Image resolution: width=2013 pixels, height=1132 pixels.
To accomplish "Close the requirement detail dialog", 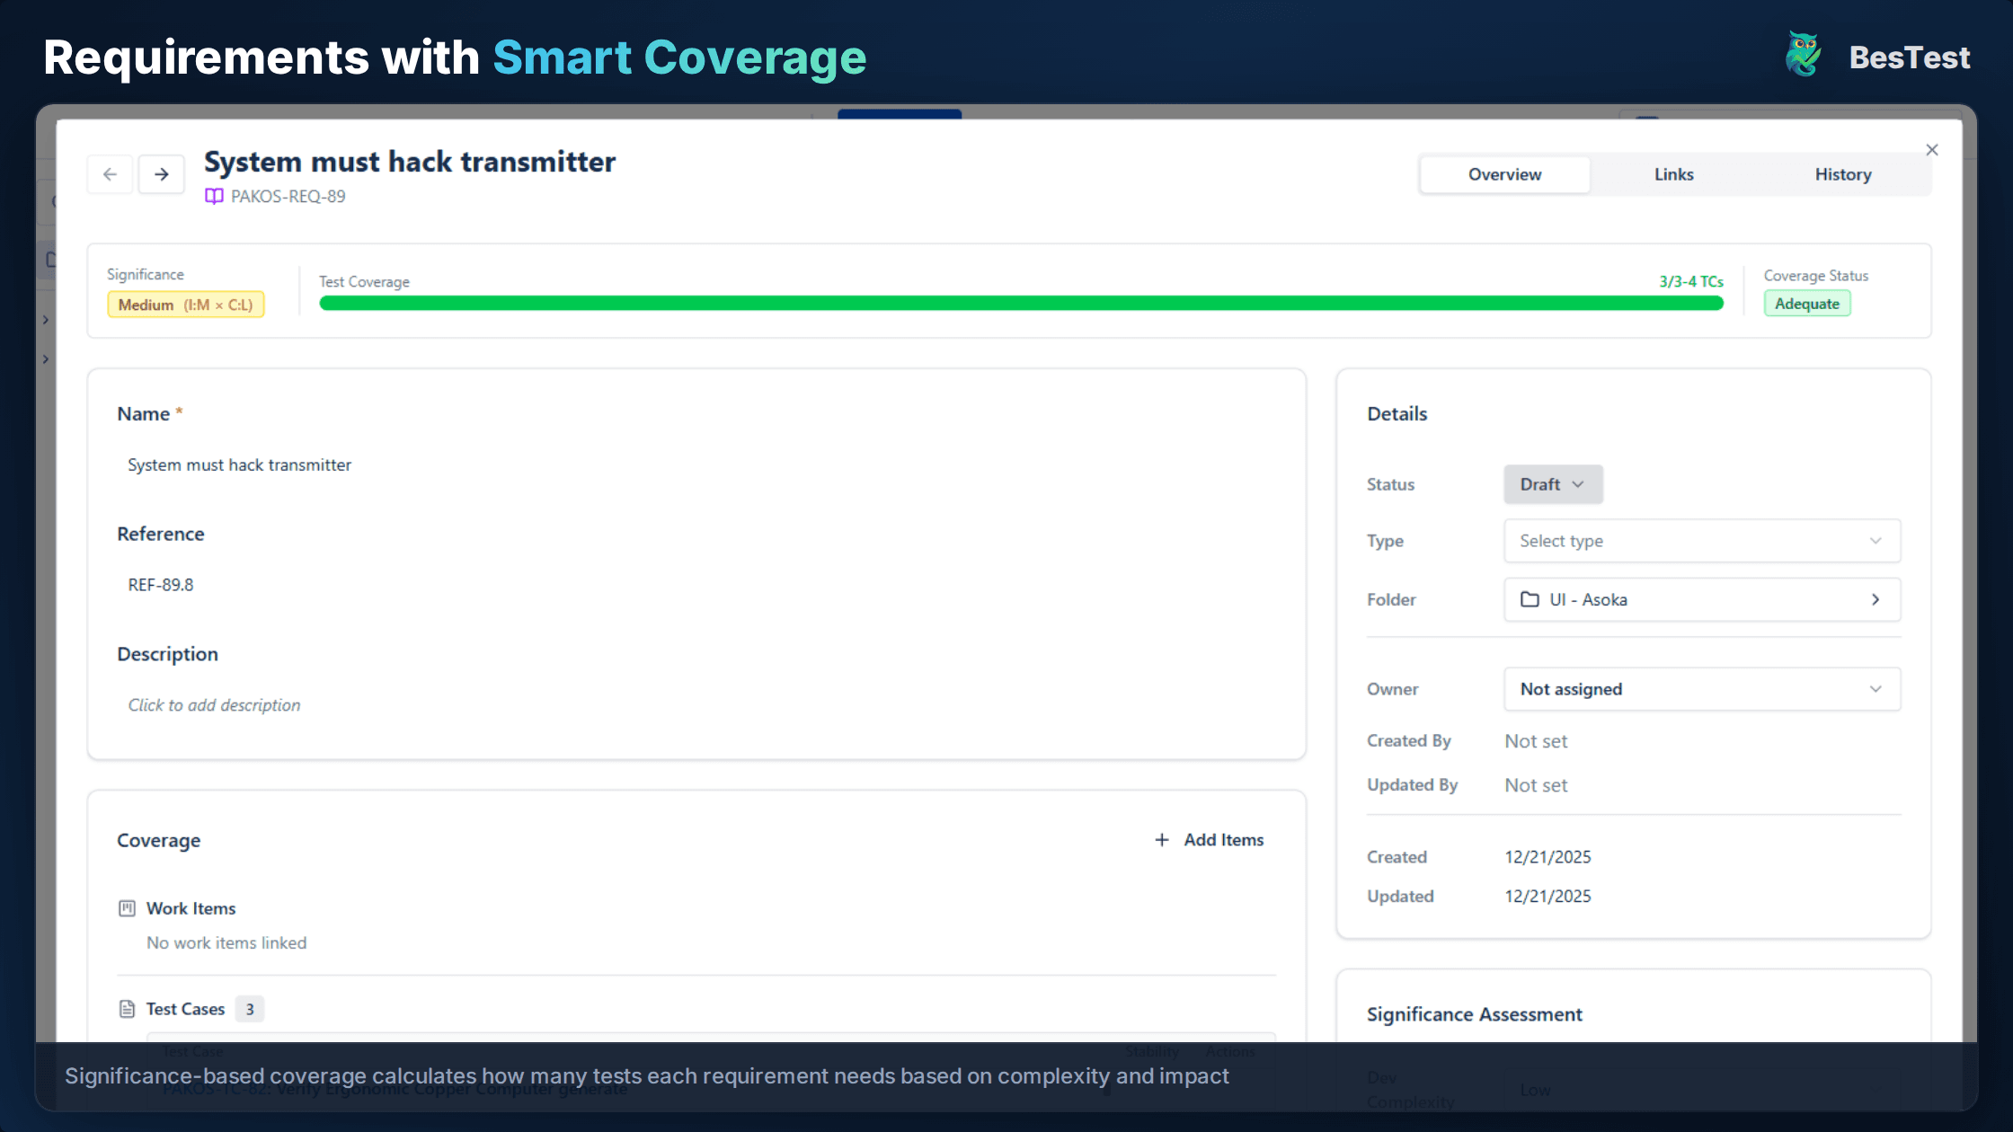I will (x=1932, y=149).
